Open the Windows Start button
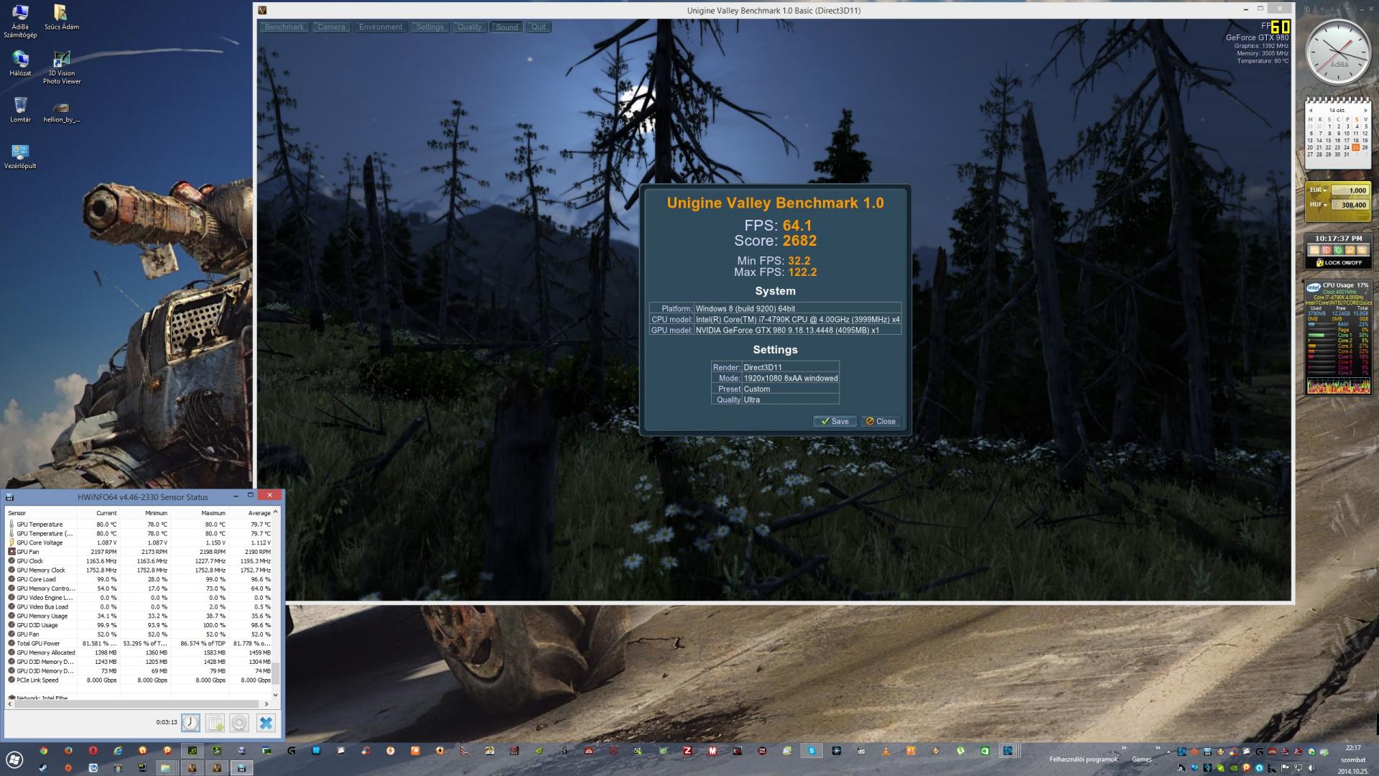This screenshot has height=776, width=1379. [x=14, y=759]
